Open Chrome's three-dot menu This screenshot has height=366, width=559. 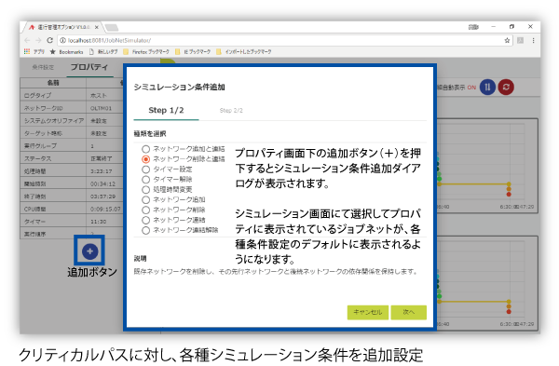533,41
